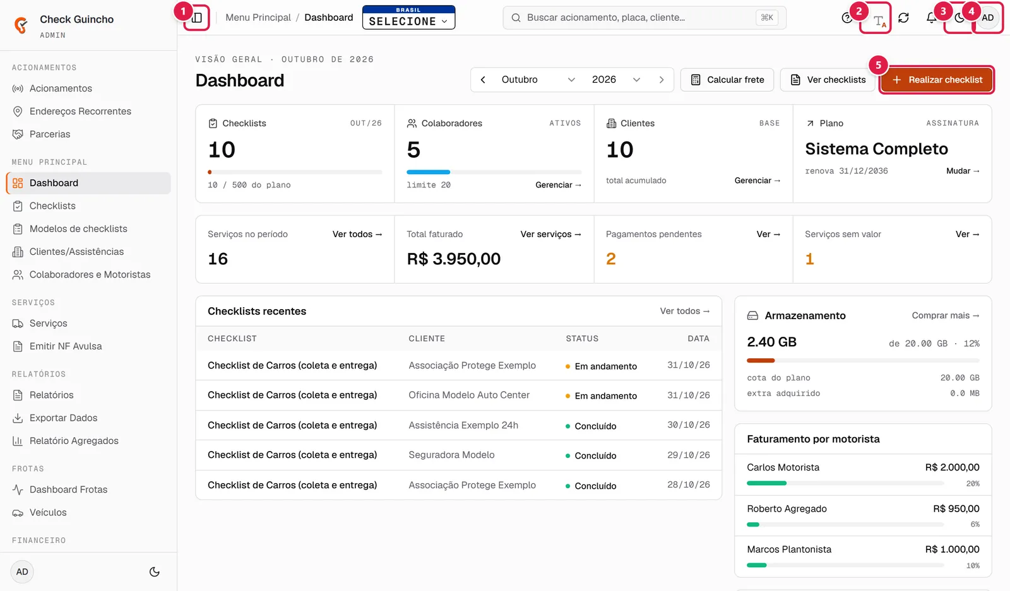Click Gerenciar link in Clientes card
Image resolution: width=1010 pixels, height=591 pixels.
757,180
